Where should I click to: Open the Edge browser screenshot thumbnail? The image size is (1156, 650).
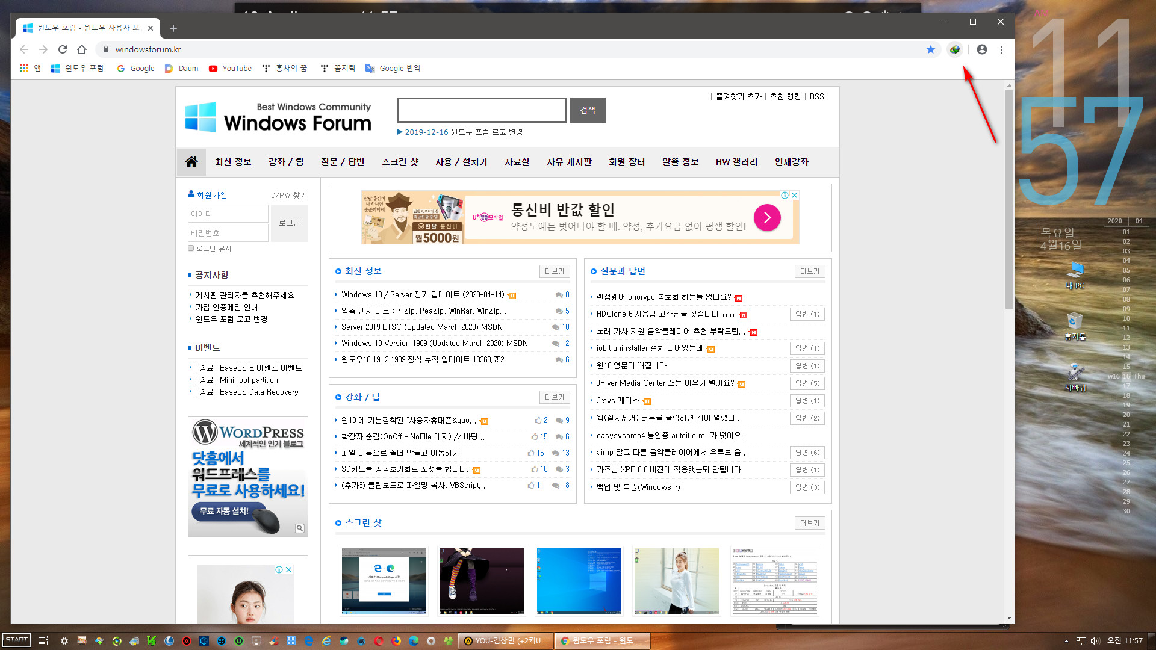click(384, 581)
